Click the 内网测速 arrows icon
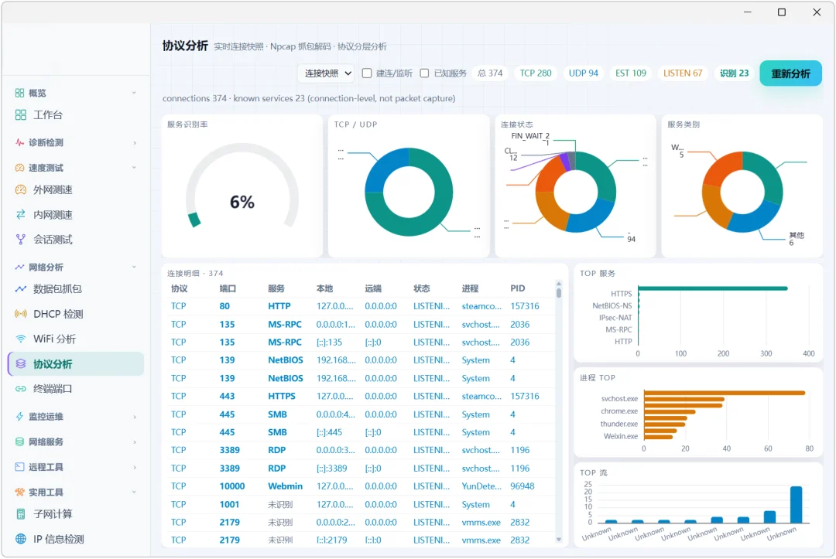Viewport: 836px width, 559px height. [21, 214]
